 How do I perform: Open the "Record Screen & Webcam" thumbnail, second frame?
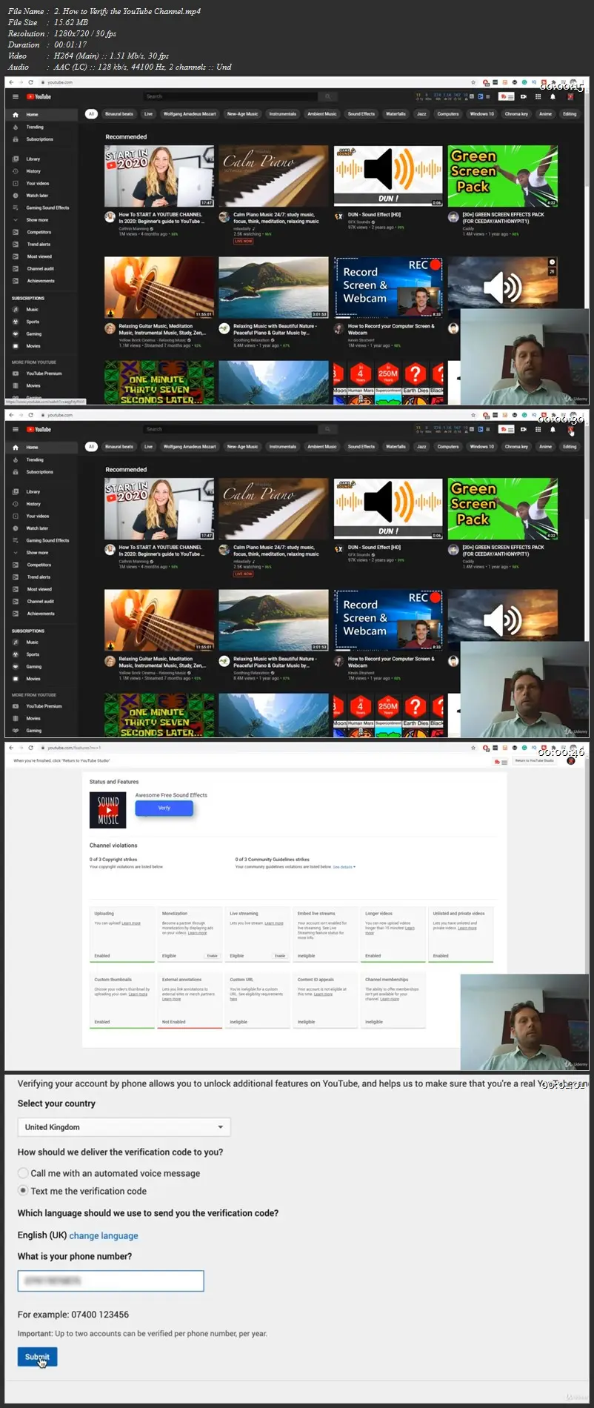tap(388, 620)
